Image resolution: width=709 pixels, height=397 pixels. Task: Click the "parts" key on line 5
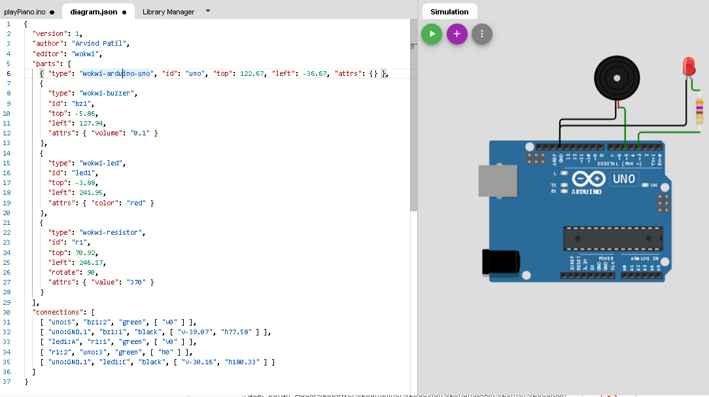click(46, 63)
